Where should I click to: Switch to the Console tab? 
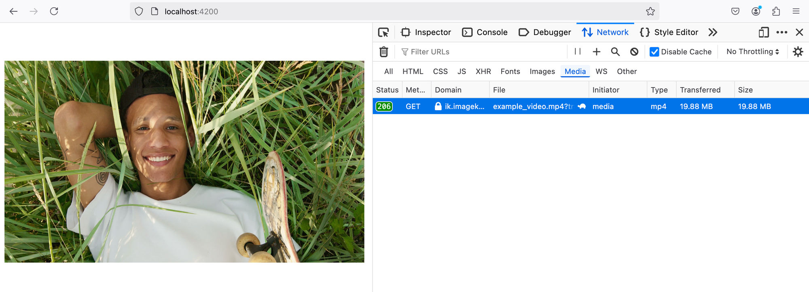click(485, 32)
